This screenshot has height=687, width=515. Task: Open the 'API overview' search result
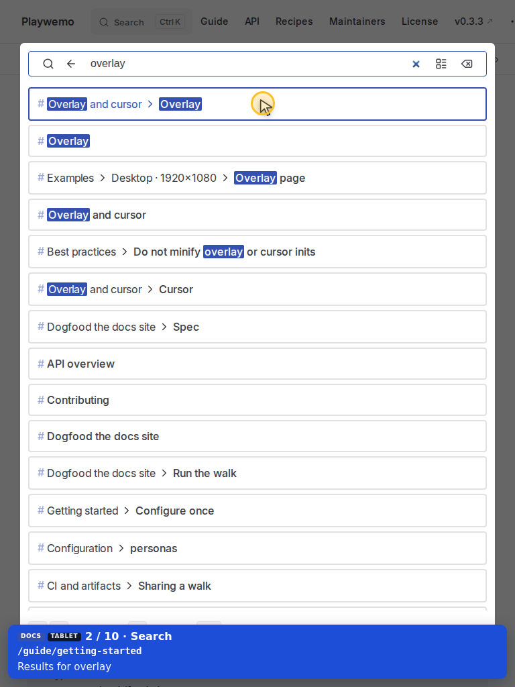[x=257, y=364]
